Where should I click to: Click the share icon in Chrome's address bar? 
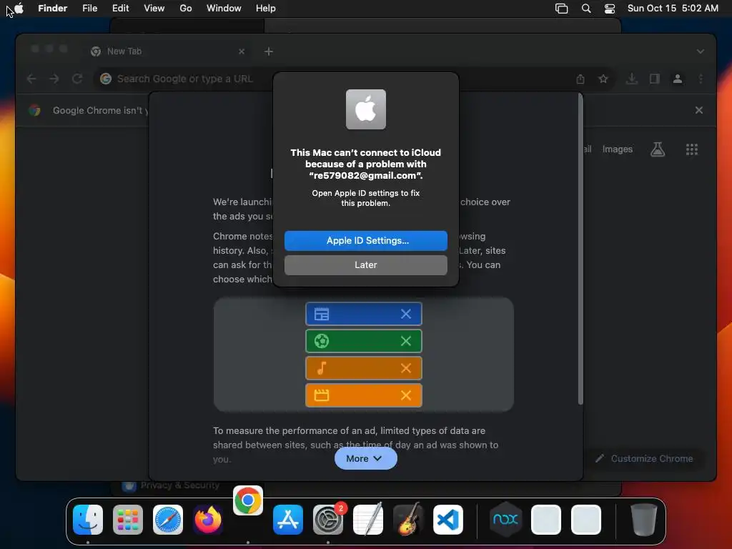coord(580,79)
